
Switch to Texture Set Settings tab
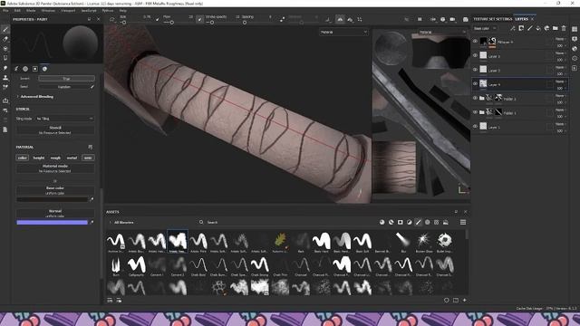[493, 19]
